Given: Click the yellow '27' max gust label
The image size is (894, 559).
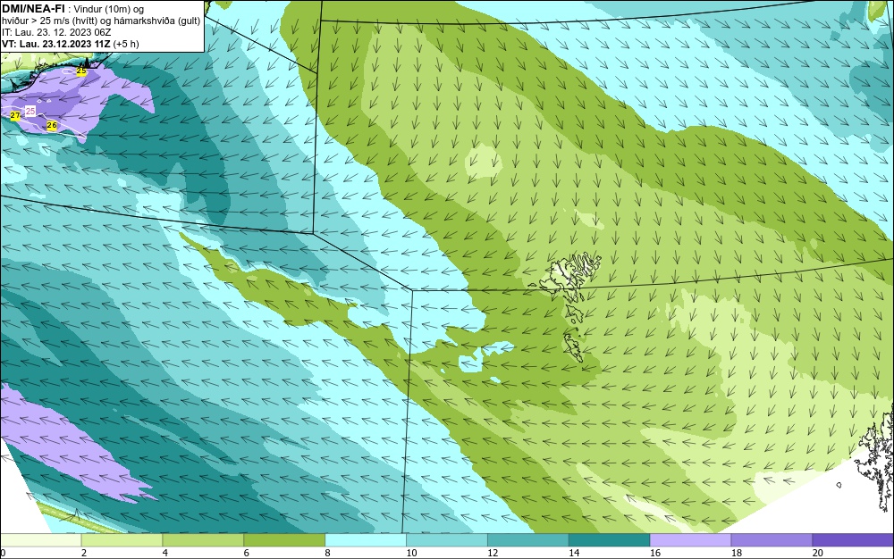Looking at the screenshot, I should pos(15,115).
